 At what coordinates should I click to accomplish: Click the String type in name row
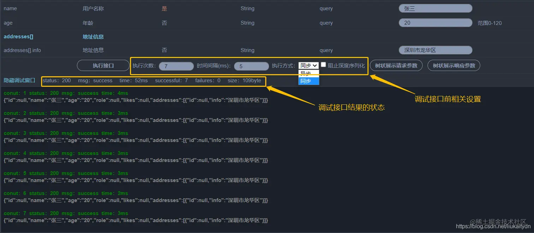(x=247, y=8)
